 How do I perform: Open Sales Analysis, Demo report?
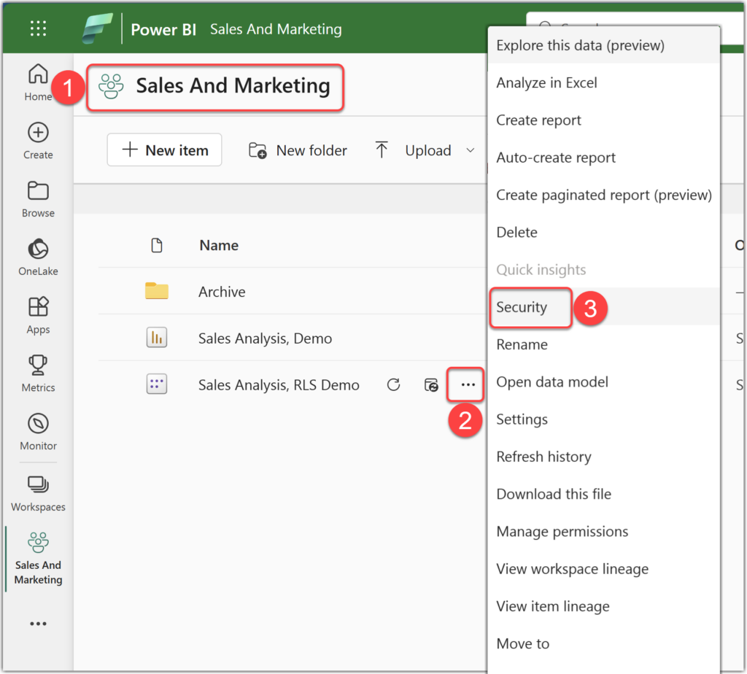265,338
